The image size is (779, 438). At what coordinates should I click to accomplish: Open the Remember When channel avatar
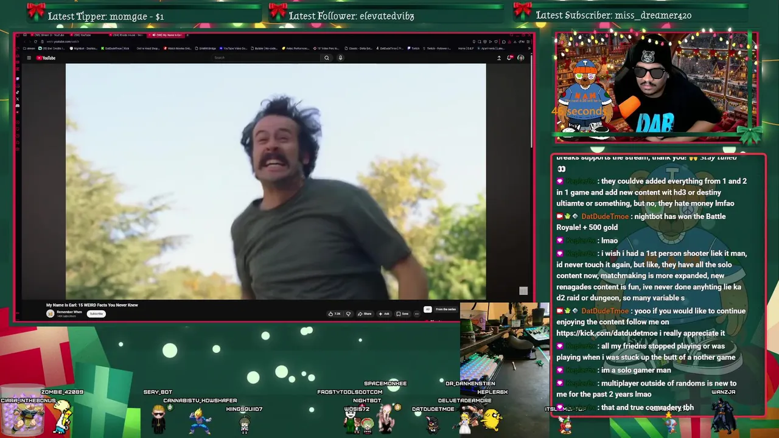tap(51, 313)
